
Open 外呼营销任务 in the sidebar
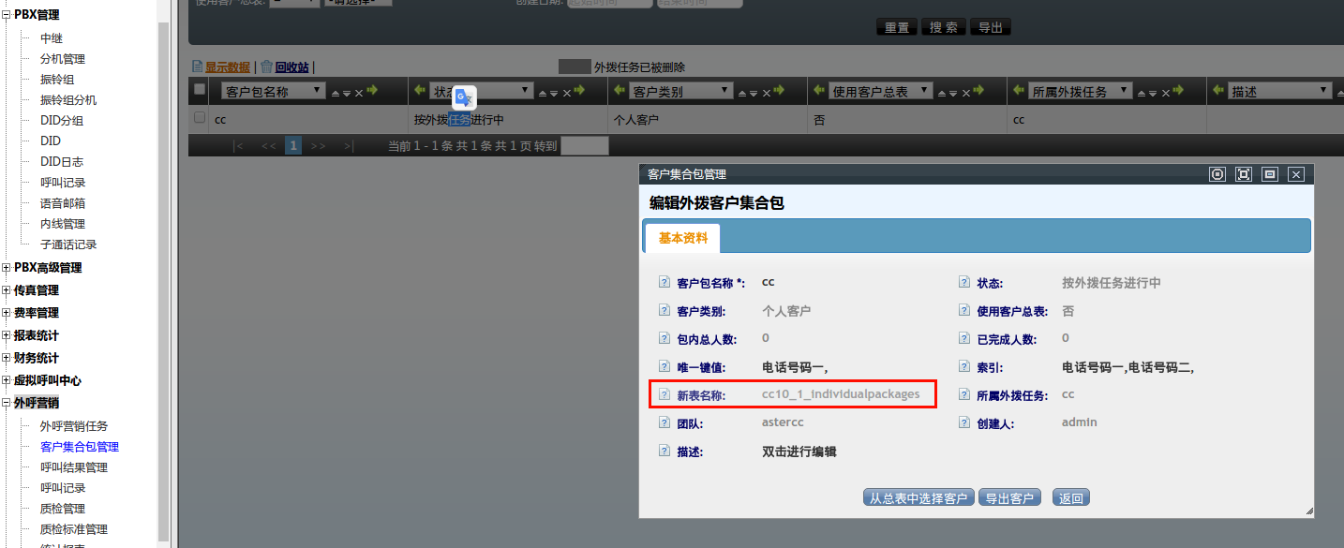(x=74, y=426)
